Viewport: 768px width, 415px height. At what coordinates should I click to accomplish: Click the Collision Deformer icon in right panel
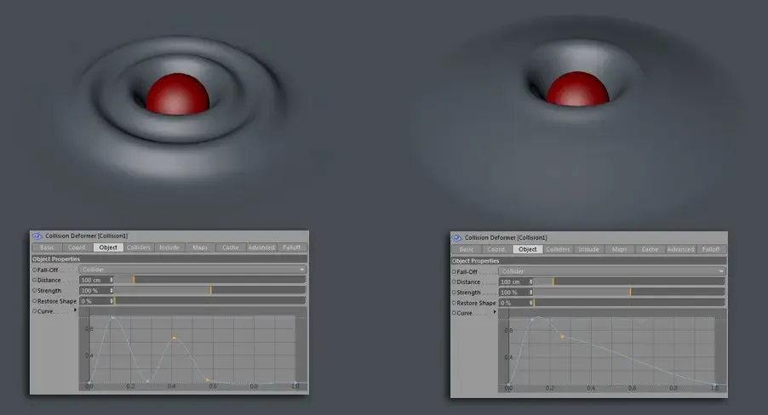point(457,237)
